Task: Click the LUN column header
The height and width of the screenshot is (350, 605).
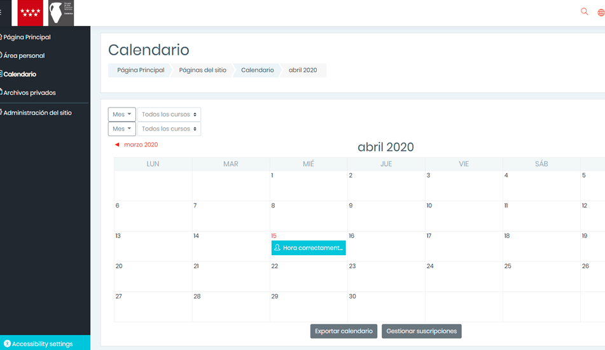Action: tap(153, 164)
